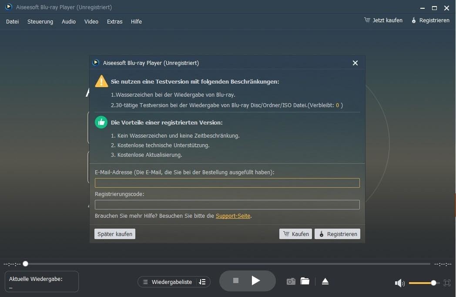
Task: Click the playlist sort order icon
Action: click(x=202, y=282)
